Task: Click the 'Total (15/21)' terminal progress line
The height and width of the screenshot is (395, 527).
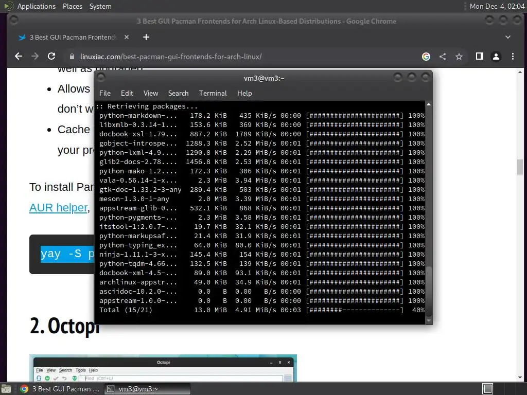Action: [x=262, y=310]
